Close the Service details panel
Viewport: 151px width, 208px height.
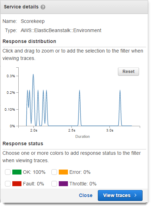[86, 195]
